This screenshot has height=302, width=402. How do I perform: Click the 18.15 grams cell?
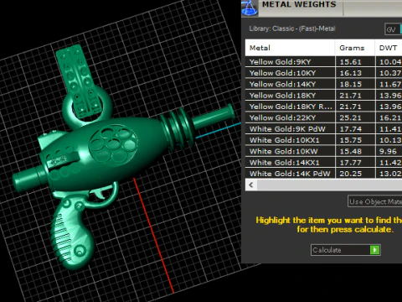pyautogui.click(x=355, y=84)
